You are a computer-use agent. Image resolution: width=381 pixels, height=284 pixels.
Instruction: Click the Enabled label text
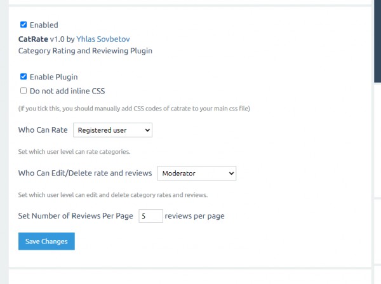pyautogui.click(x=44, y=25)
